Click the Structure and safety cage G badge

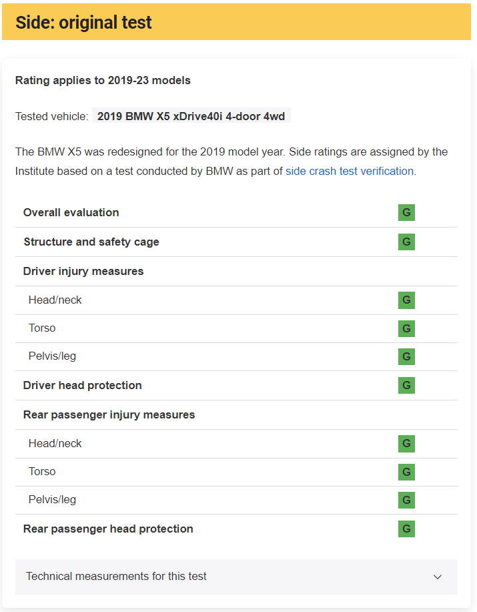click(x=406, y=242)
